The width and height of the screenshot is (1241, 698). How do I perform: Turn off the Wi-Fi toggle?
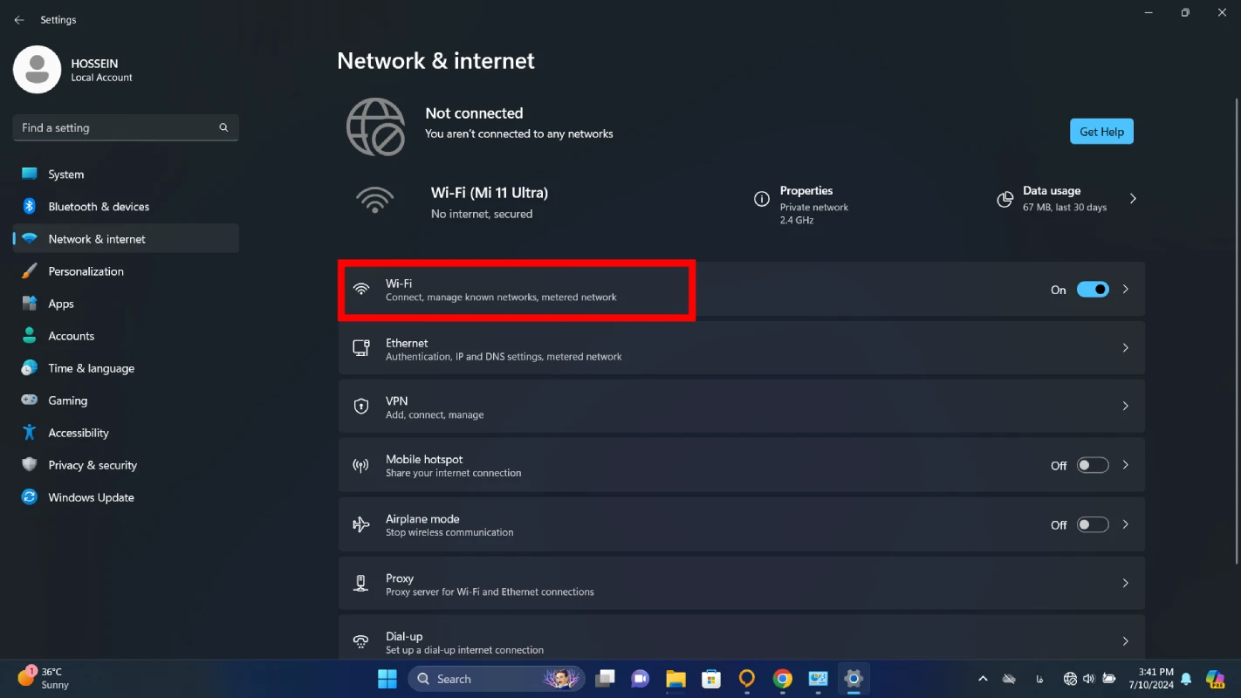[1092, 290]
